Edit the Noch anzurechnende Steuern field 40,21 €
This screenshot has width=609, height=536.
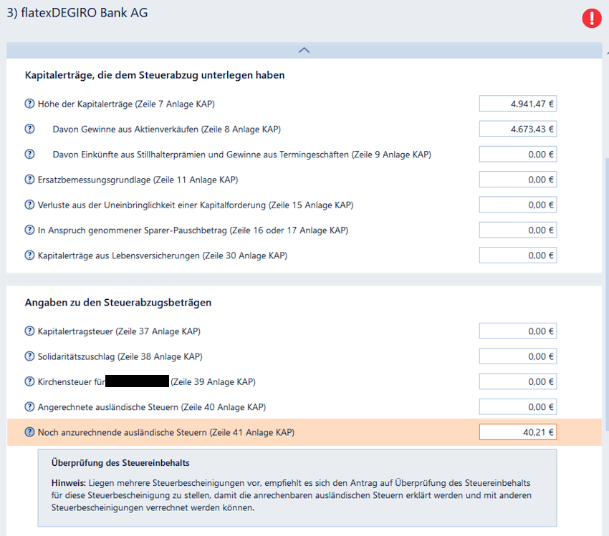[518, 432]
